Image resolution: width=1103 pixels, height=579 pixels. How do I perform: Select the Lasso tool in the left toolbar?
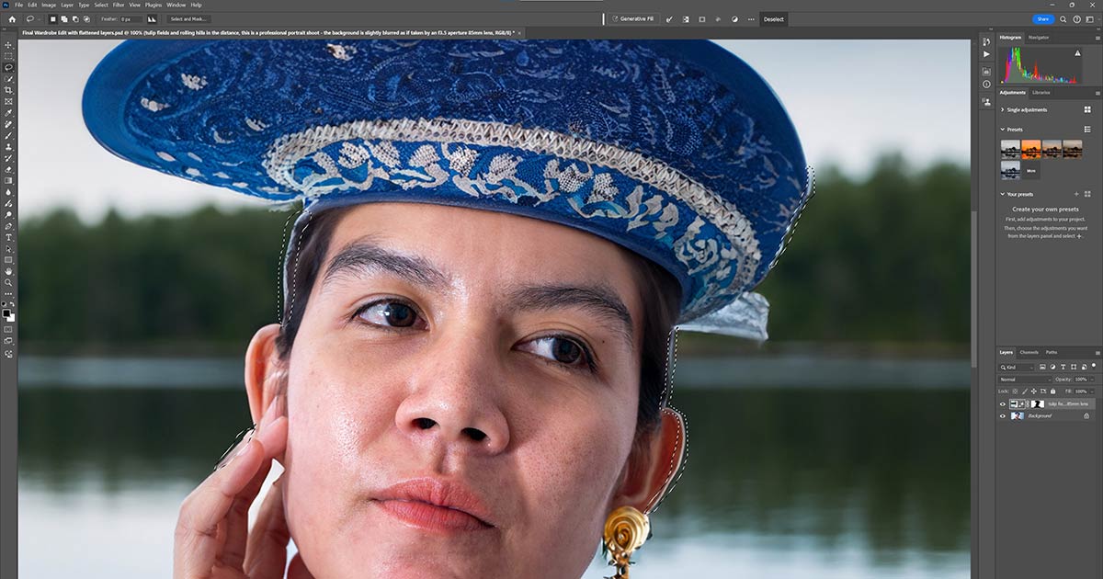tap(8, 67)
